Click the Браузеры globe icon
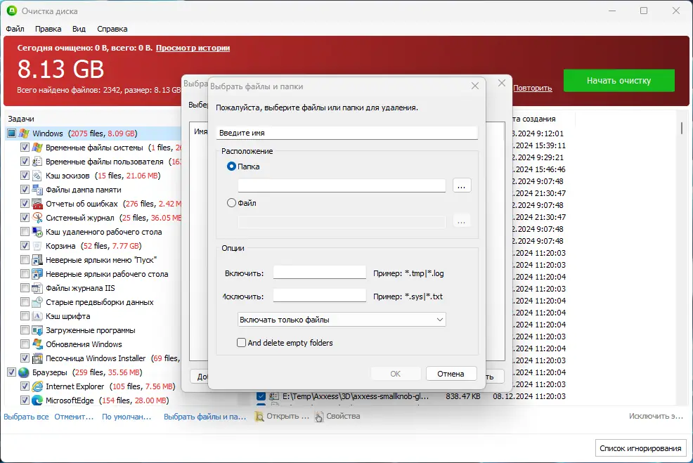This screenshot has height=463, width=693. point(24,372)
